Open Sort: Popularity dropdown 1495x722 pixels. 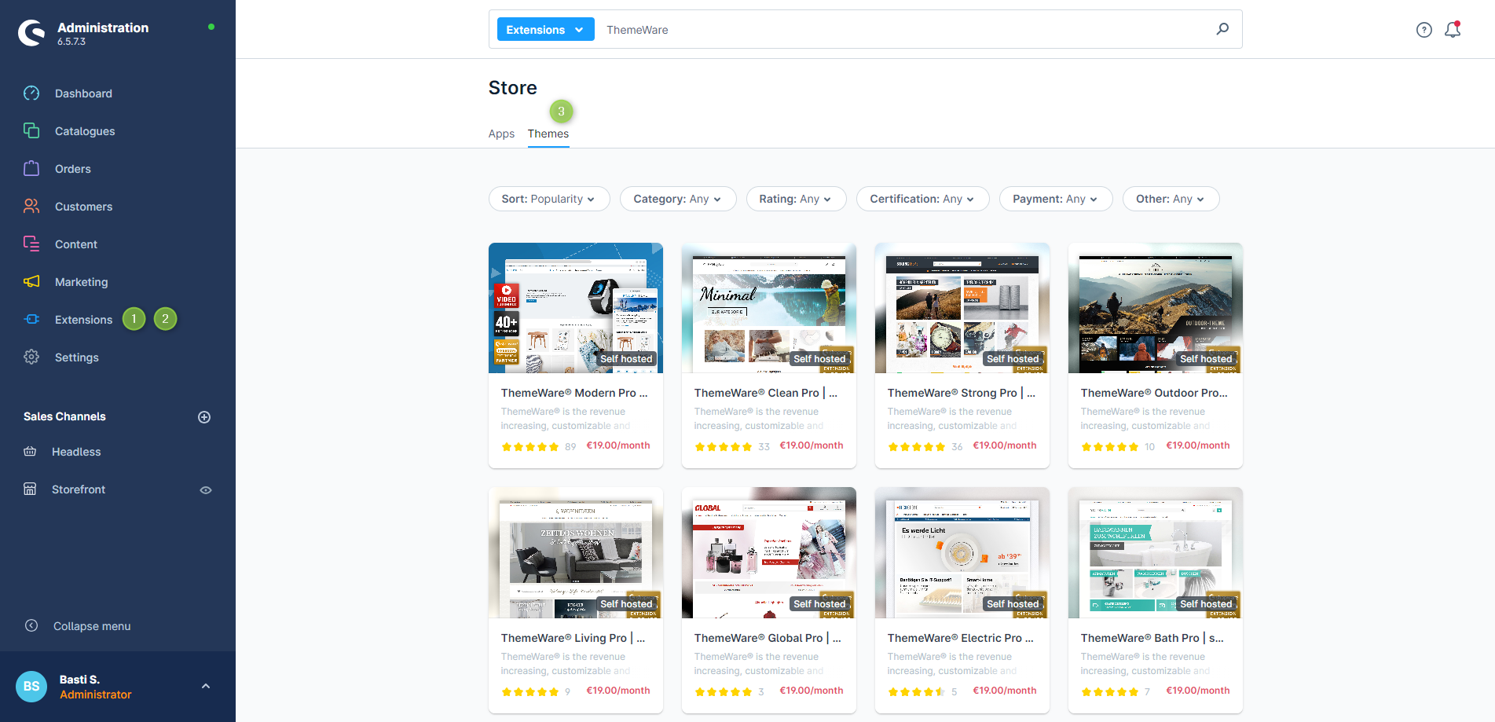point(549,199)
